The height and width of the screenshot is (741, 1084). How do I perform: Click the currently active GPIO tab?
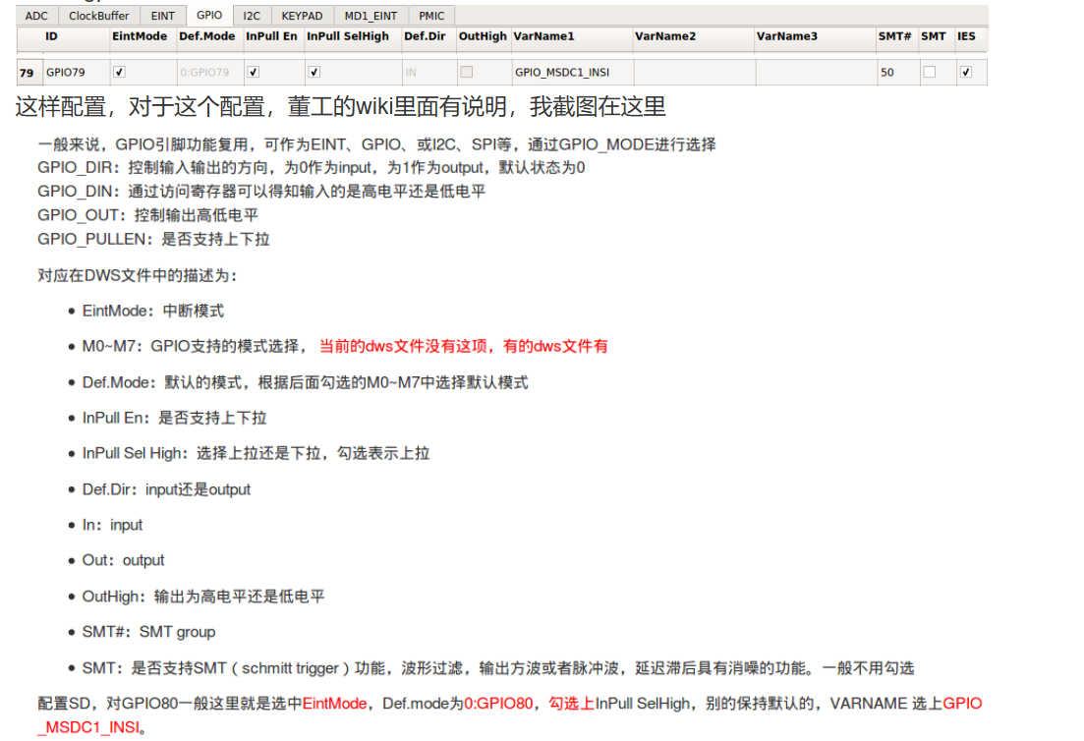[x=209, y=15]
